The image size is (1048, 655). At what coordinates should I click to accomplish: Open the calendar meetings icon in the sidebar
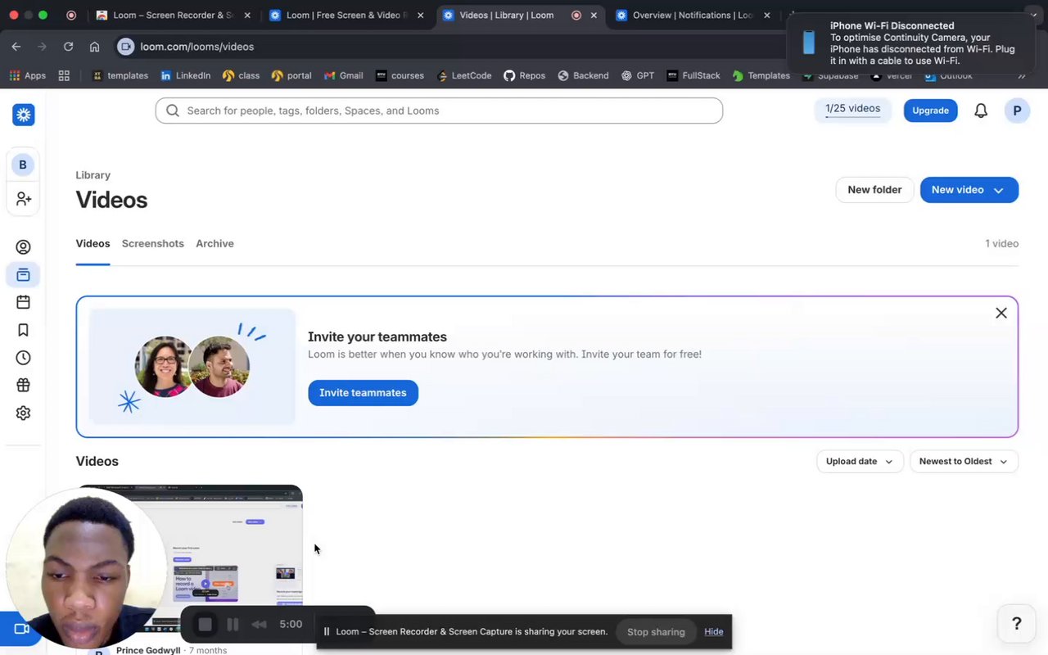23,302
